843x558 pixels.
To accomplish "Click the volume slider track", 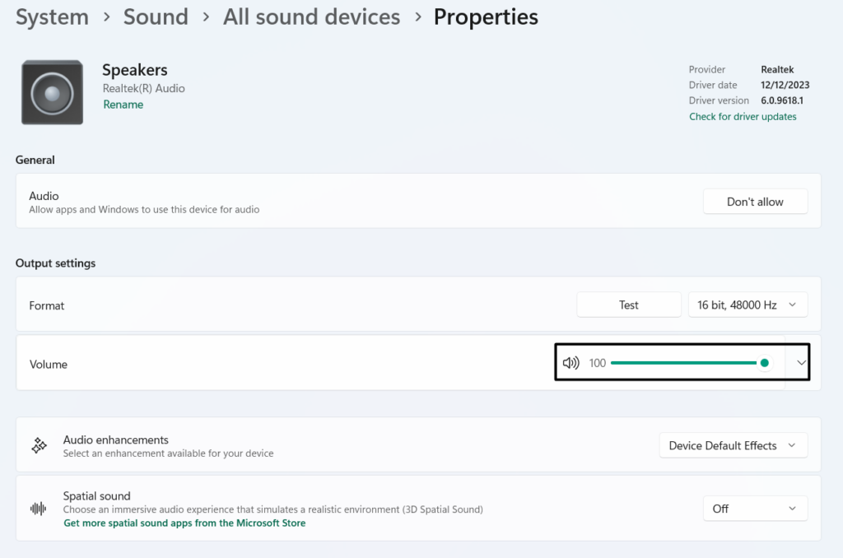I will click(x=683, y=363).
